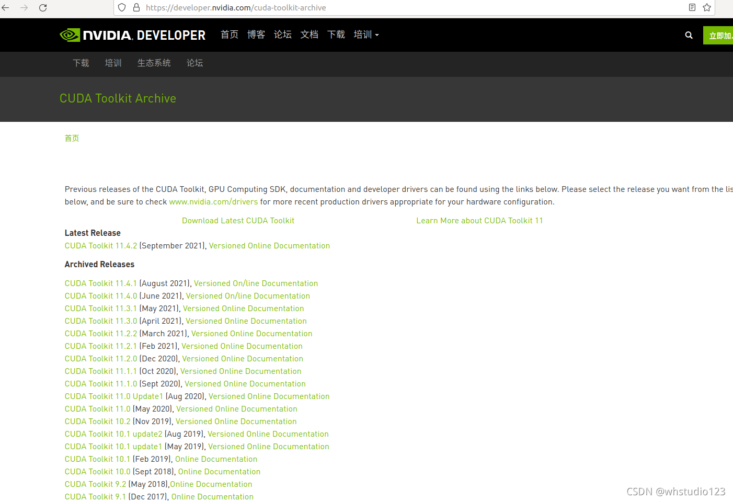Open documentation for CUDA Toolkit 11.1.1
The image size is (733, 501).
coord(241,371)
